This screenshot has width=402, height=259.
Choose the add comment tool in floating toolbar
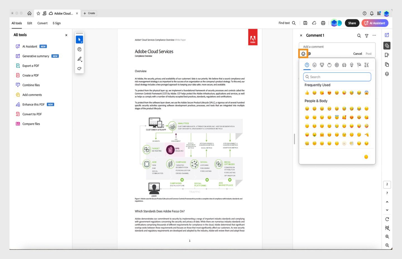coord(79,49)
